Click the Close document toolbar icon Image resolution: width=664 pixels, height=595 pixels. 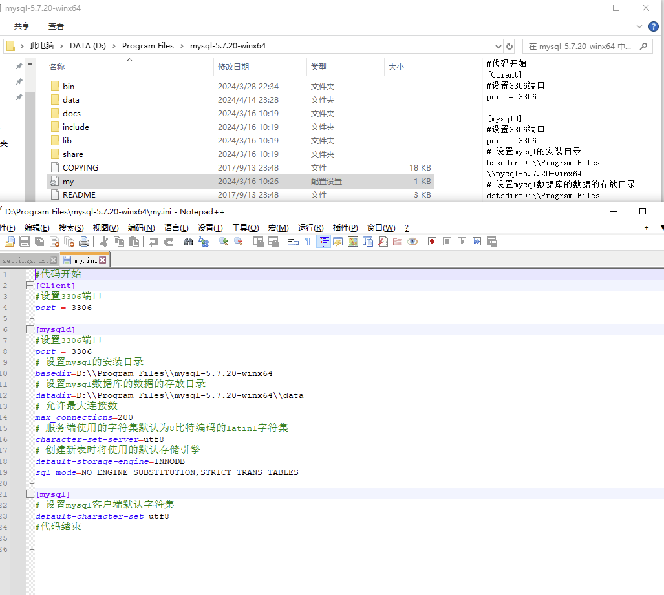point(54,242)
